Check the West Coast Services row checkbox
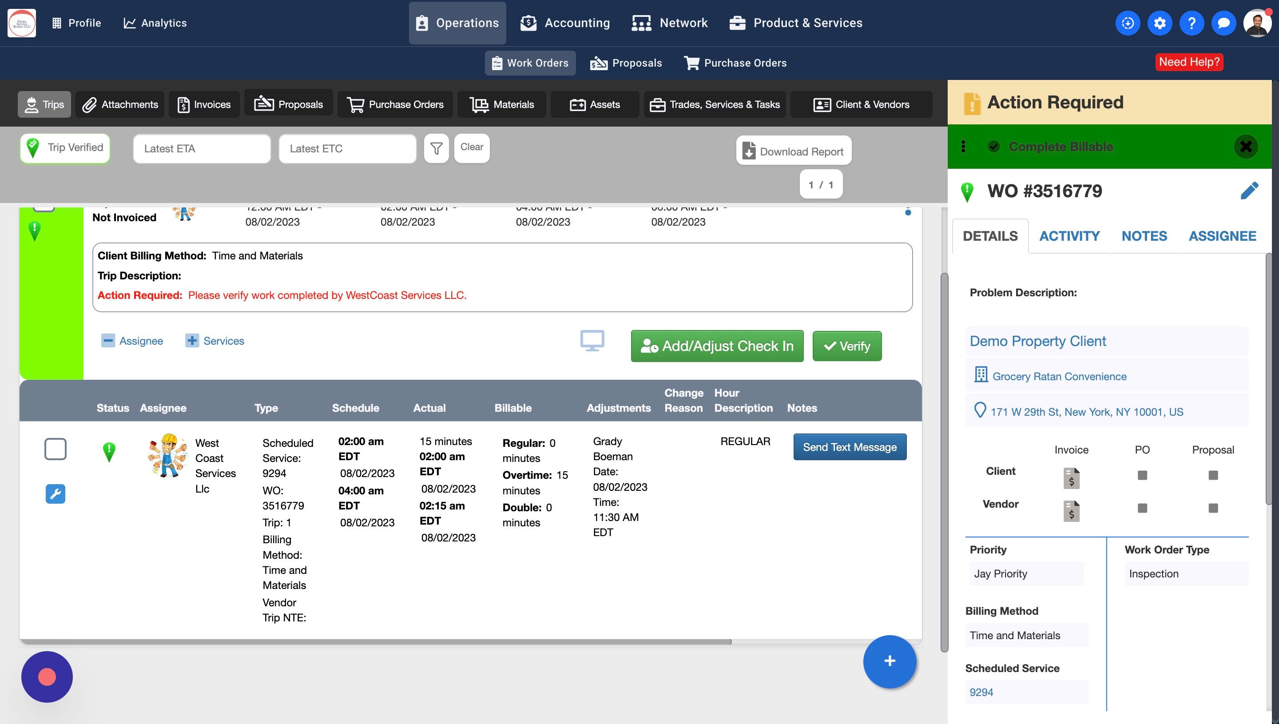1279x724 pixels. tap(55, 449)
